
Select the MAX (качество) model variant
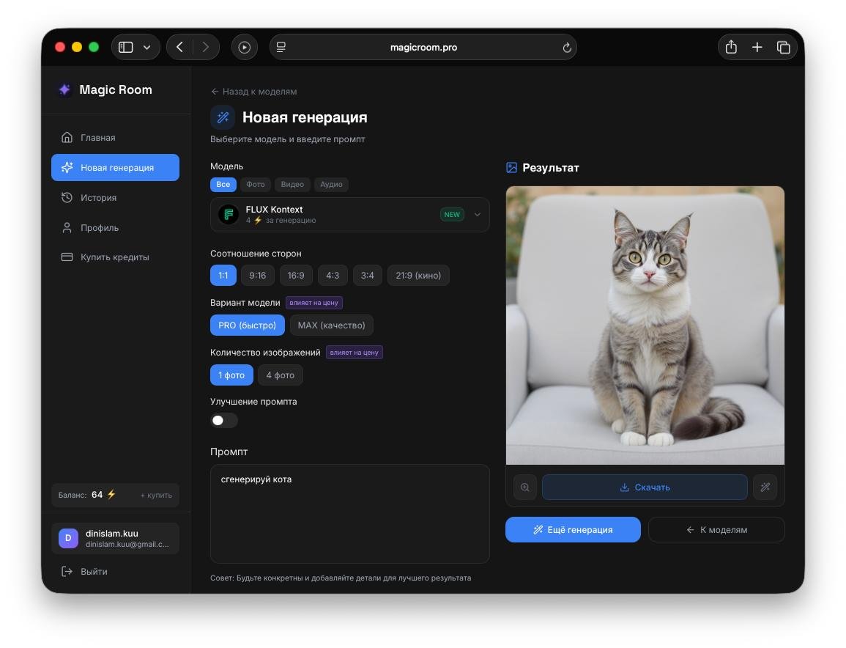pos(331,325)
